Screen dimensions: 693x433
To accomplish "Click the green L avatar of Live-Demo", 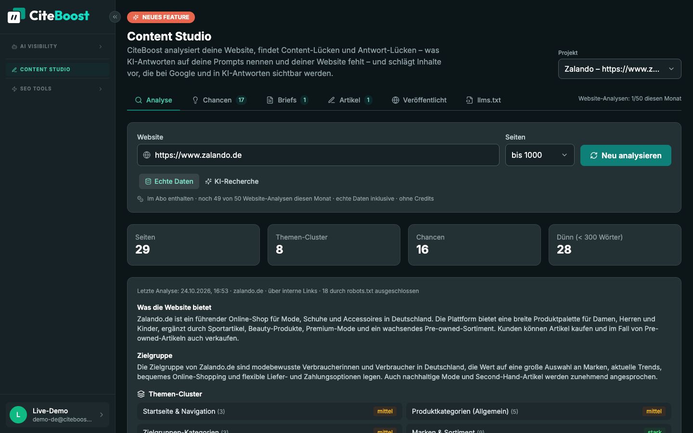I will pos(18,415).
